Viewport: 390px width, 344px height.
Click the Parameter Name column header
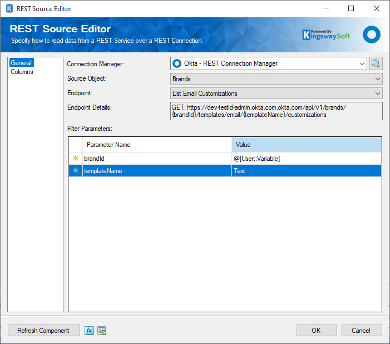click(157, 145)
